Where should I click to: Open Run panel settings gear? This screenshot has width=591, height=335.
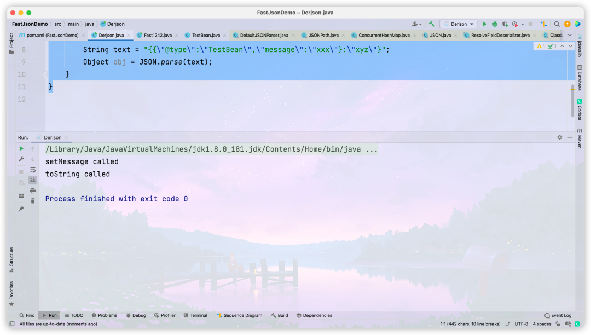pyautogui.click(x=560, y=137)
